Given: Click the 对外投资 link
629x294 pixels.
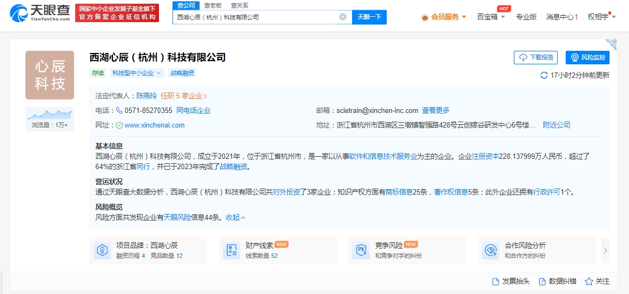Looking at the screenshot, I should coord(287,192).
